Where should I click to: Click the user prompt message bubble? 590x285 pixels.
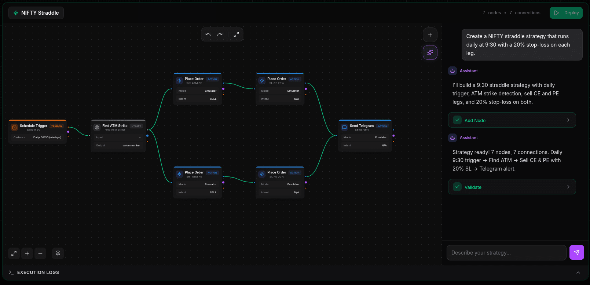pyautogui.click(x=522, y=45)
